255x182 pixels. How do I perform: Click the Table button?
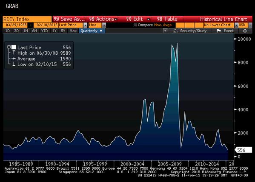tap(167, 19)
